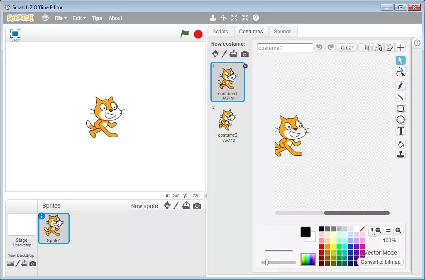This screenshot has height=280, width=425.
Task: Open the File menu
Action: 61,18
